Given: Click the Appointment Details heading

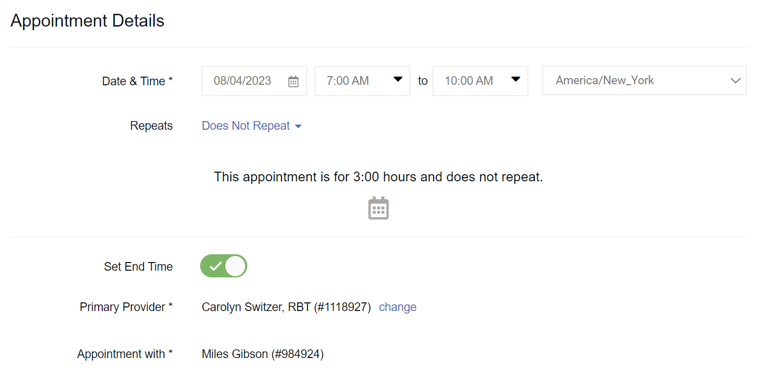Looking at the screenshot, I should [x=87, y=21].
